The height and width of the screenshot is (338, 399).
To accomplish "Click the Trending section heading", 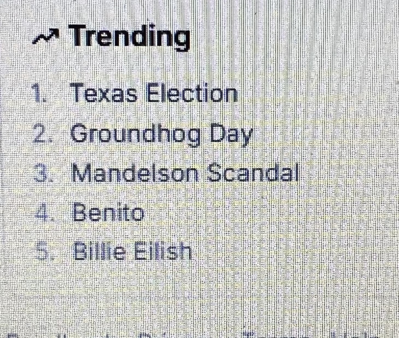I will (x=131, y=37).
